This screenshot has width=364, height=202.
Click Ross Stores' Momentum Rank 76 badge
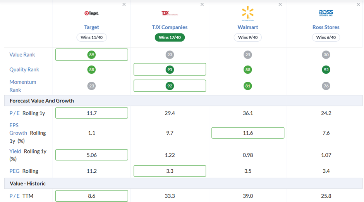point(326,86)
